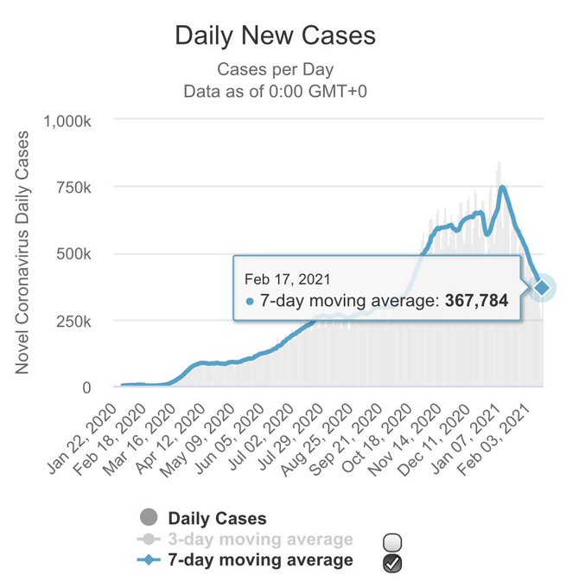
Task: Click the gray Daily Cases legend circle
Action: coord(149,517)
